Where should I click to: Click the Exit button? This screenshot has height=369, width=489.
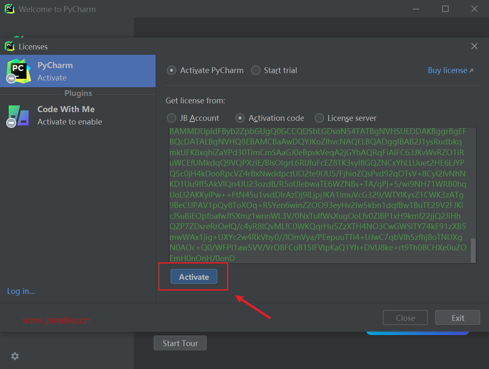457,318
